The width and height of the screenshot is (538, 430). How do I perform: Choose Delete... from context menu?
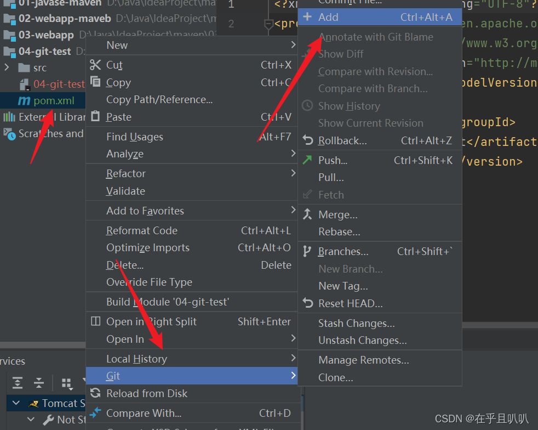point(191,265)
